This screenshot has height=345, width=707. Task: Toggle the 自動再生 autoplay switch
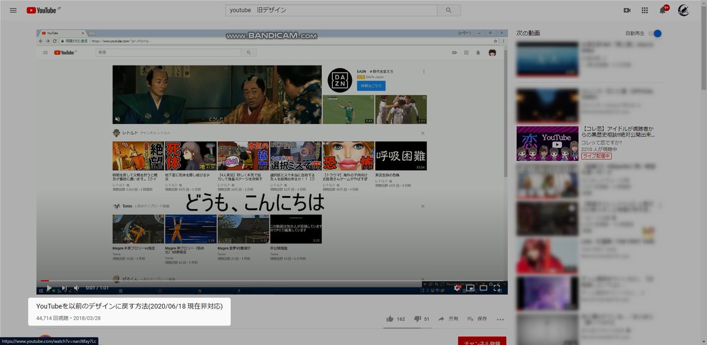pos(655,34)
